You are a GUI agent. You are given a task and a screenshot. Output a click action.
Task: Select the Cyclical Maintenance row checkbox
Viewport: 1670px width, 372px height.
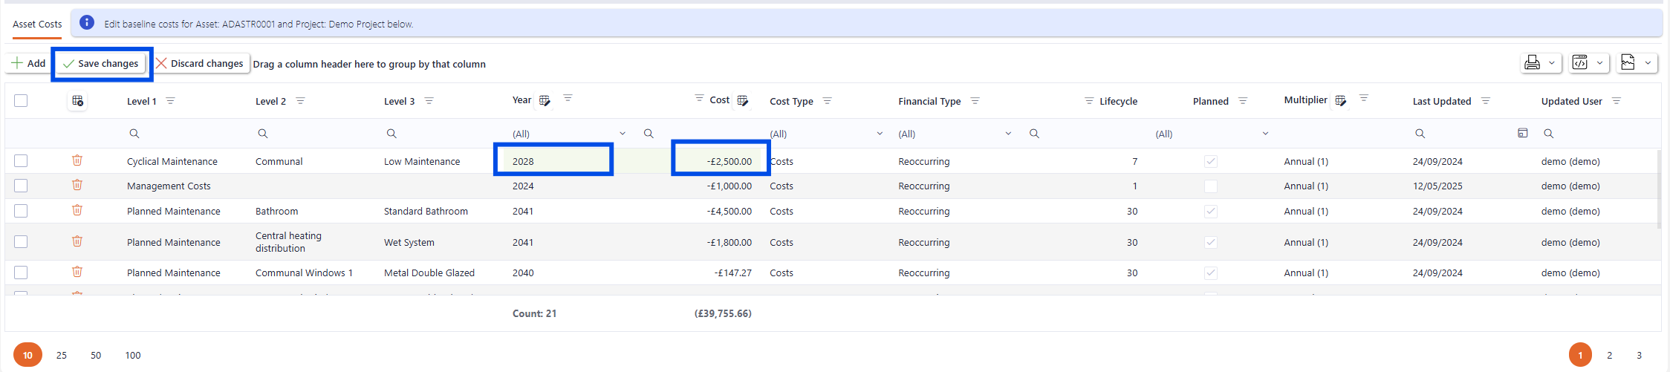pyautogui.click(x=21, y=161)
